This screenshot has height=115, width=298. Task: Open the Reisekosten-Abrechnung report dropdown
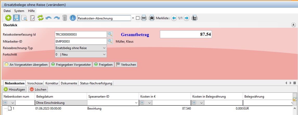click(133, 18)
